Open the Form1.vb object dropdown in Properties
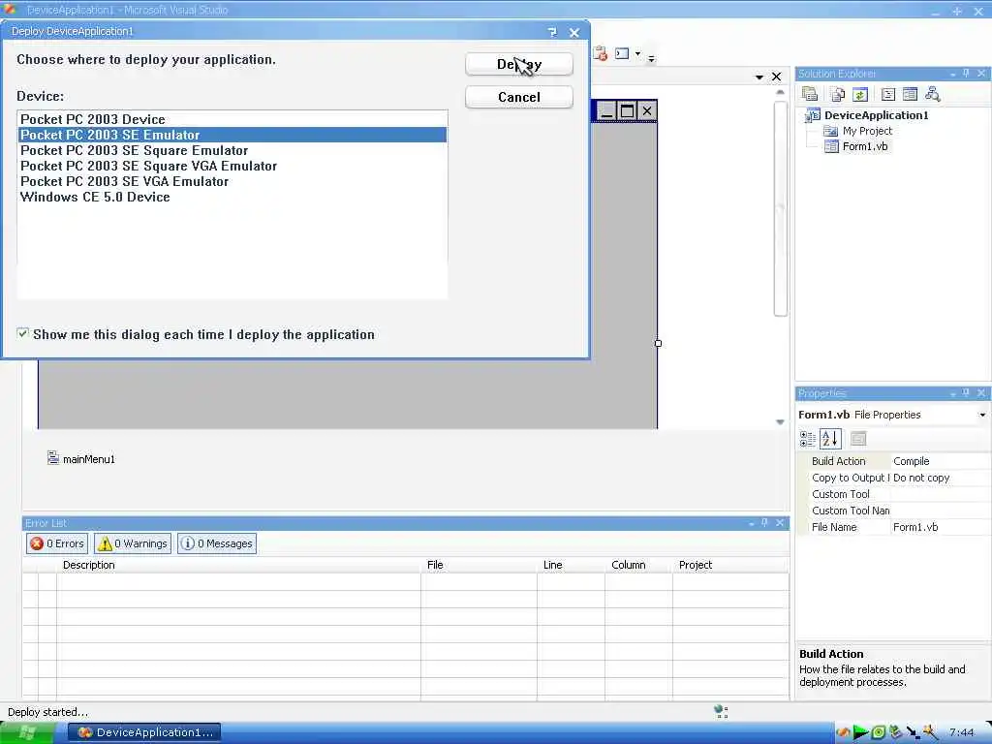This screenshot has width=992, height=744. (x=982, y=415)
